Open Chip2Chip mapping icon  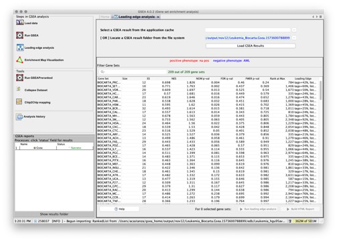(x=19, y=102)
